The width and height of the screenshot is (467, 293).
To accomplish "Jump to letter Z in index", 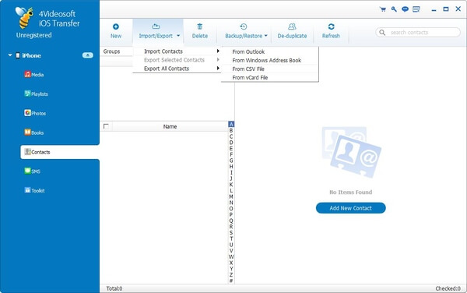I will click(231, 274).
